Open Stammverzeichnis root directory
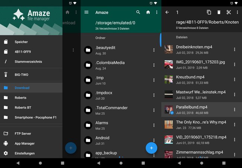The width and height of the screenshot is (242, 168). tap(31, 61)
